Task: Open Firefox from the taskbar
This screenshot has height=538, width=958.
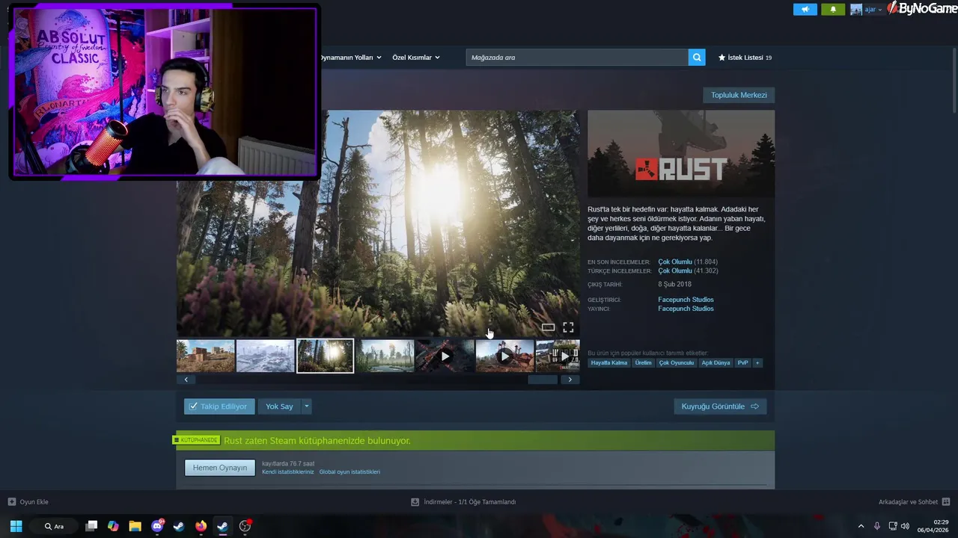Action: coord(201,526)
